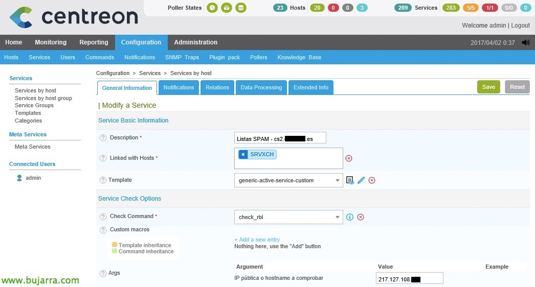Clear the selected Template value
Image resolution: width=535 pixels, height=287 pixels.
click(x=372, y=180)
